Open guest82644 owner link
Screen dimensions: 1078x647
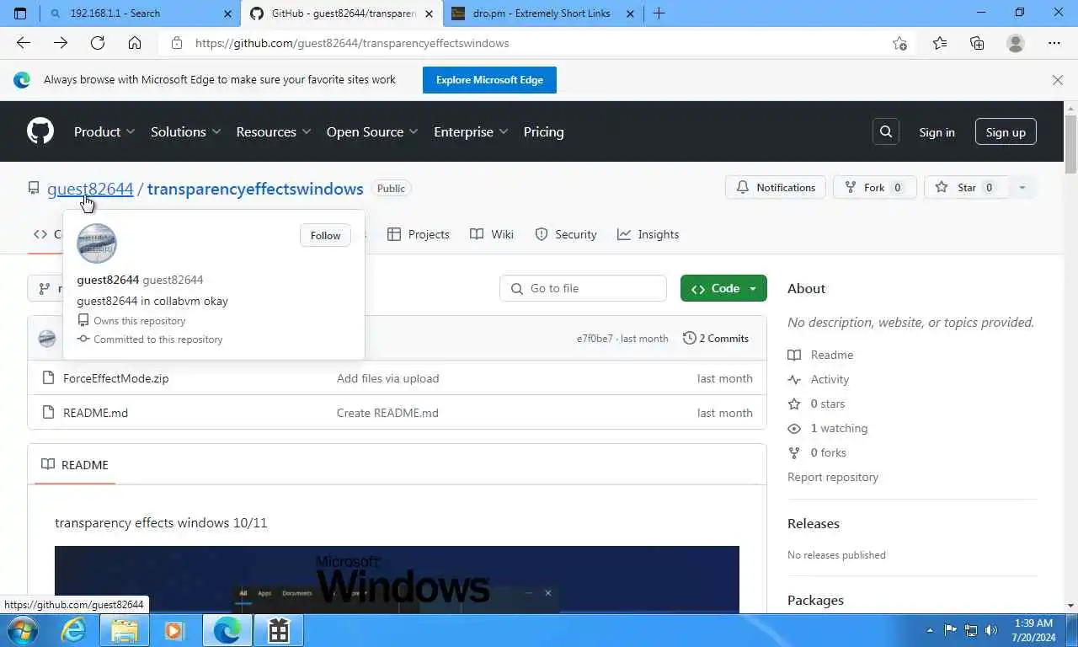(x=90, y=189)
